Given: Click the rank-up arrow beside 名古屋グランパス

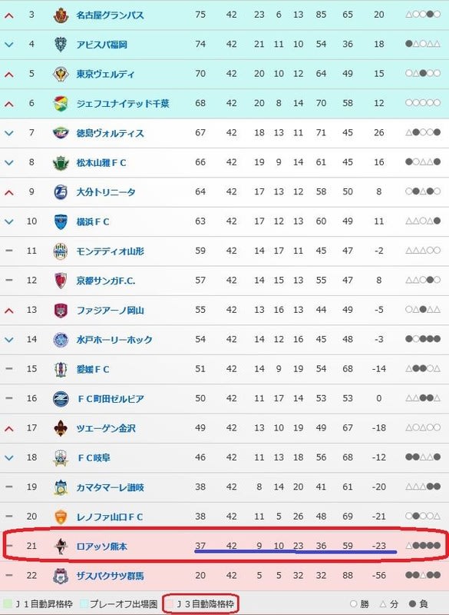Looking at the screenshot, I should tap(9, 15).
